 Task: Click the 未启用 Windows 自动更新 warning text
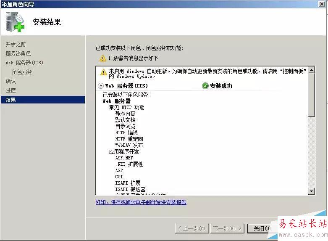coord(208,74)
